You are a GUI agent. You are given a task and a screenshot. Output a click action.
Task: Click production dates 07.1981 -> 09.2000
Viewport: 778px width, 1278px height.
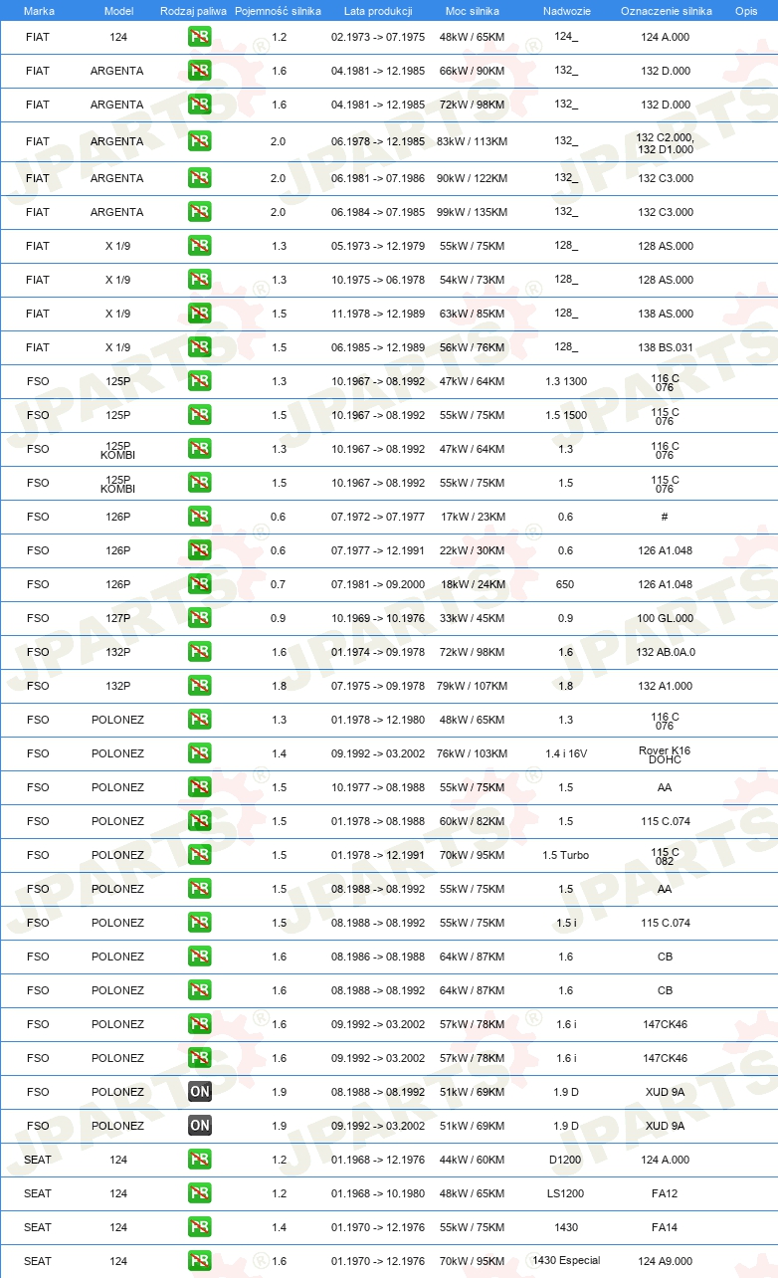coord(378,584)
